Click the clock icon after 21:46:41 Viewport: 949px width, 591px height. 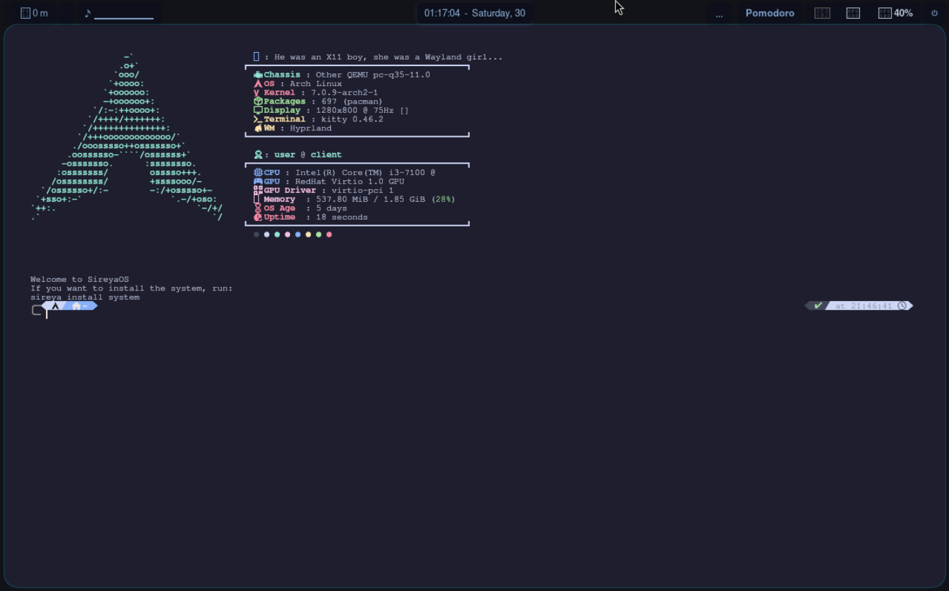coord(902,306)
